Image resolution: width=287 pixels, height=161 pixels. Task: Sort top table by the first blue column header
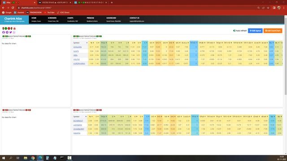tap(145, 43)
